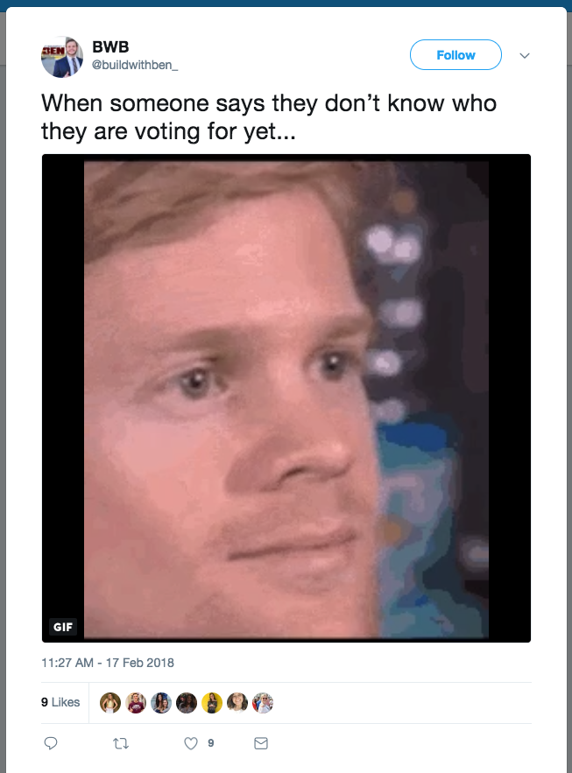Click the reply speech bubble icon
572x773 pixels.
tap(51, 743)
